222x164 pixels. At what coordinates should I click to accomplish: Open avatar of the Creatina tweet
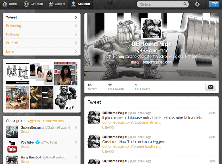pos(93,141)
